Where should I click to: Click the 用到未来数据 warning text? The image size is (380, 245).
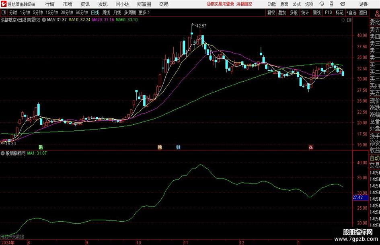coord(12,237)
